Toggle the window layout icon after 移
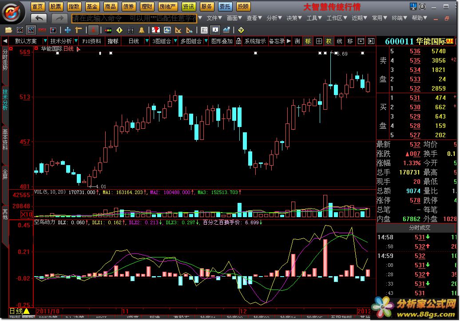Viewport: 460px width, 321px height. [x=361, y=41]
